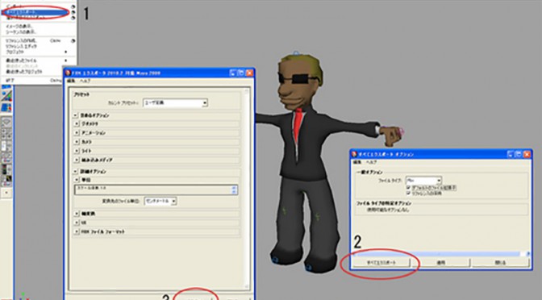Click Maya logo icon on FBX Export title bar
Image resolution: width=542 pixels, height=300 pixels.
click(x=68, y=73)
